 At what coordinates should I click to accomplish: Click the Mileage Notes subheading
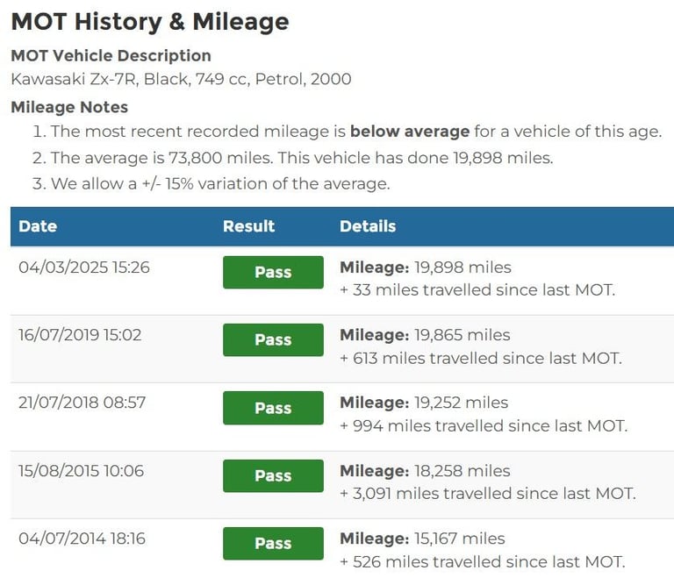point(69,107)
